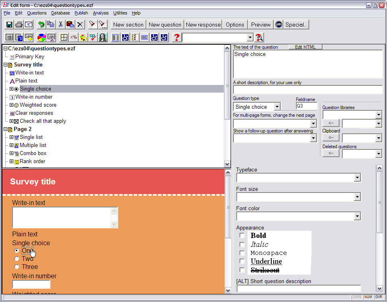The width and height of the screenshot is (387, 302).
Task: Click the Cut scissors icon
Action: click(x=60, y=25)
